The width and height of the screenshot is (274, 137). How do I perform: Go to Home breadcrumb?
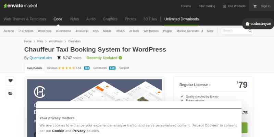(28, 41)
